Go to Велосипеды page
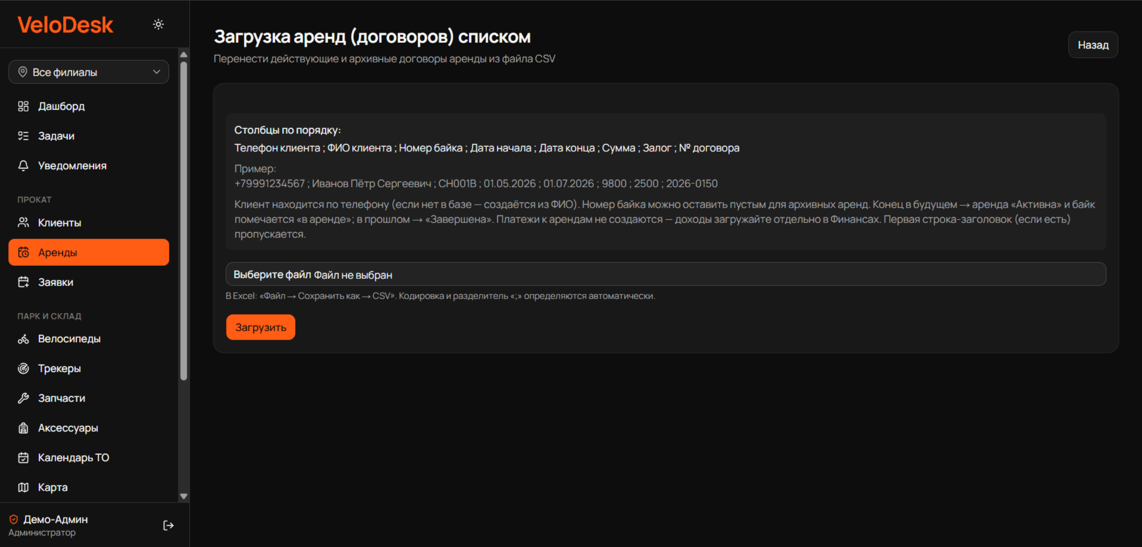This screenshot has width=1142, height=547. pos(89,339)
